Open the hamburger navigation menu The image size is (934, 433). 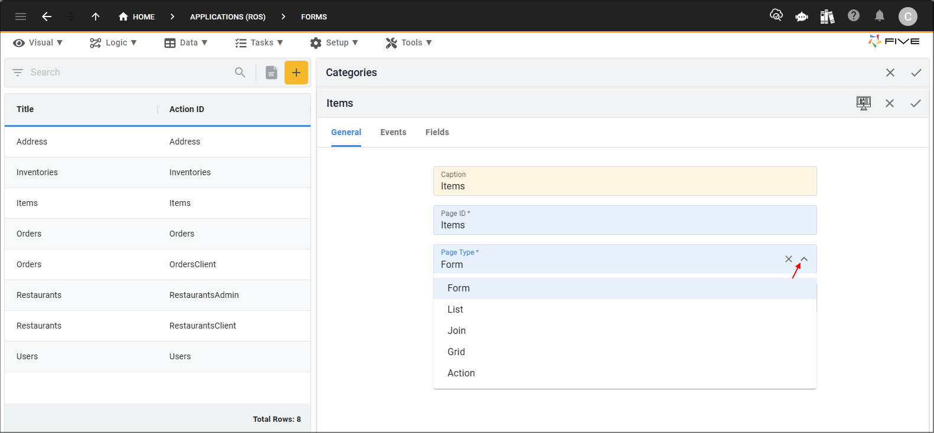(x=21, y=17)
